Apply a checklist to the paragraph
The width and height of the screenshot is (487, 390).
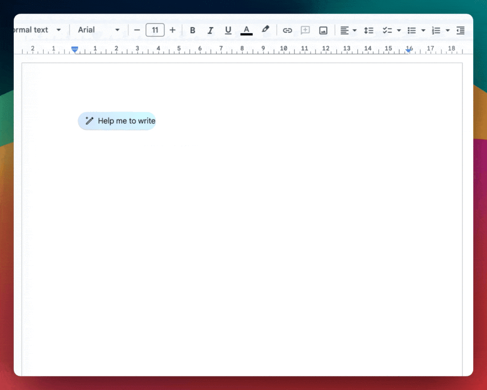(x=388, y=30)
